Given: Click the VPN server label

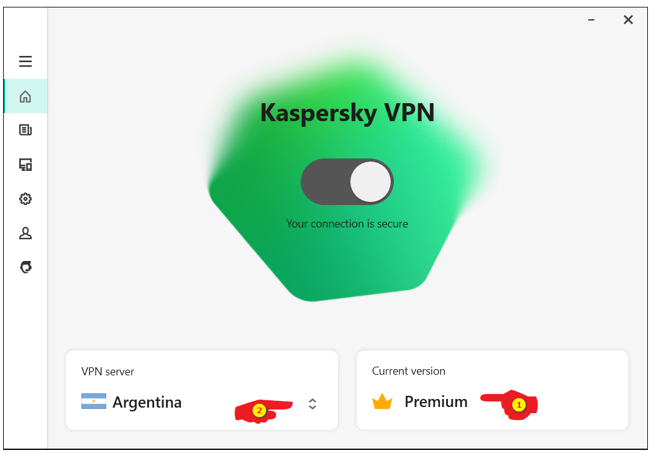Looking at the screenshot, I should (x=107, y=372).
